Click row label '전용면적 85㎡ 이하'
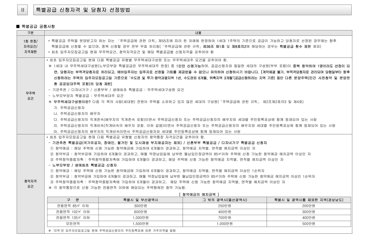 [73, 206]
